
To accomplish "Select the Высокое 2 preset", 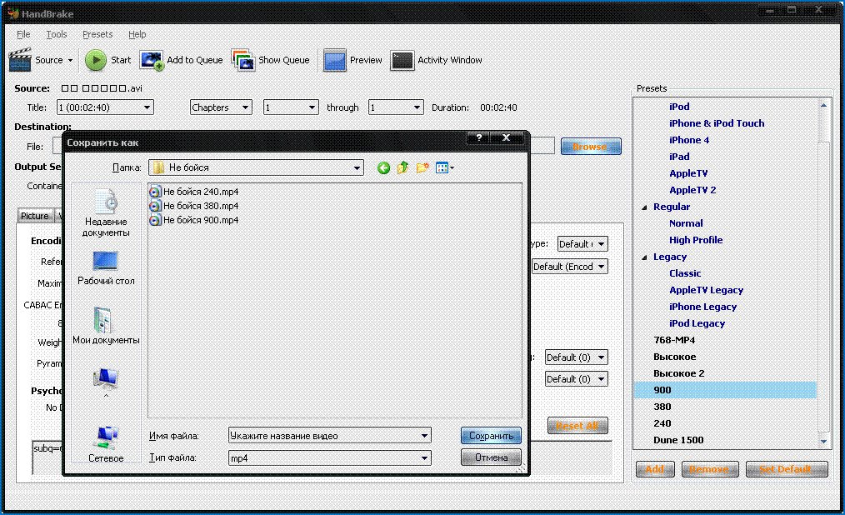I will 678,374.
